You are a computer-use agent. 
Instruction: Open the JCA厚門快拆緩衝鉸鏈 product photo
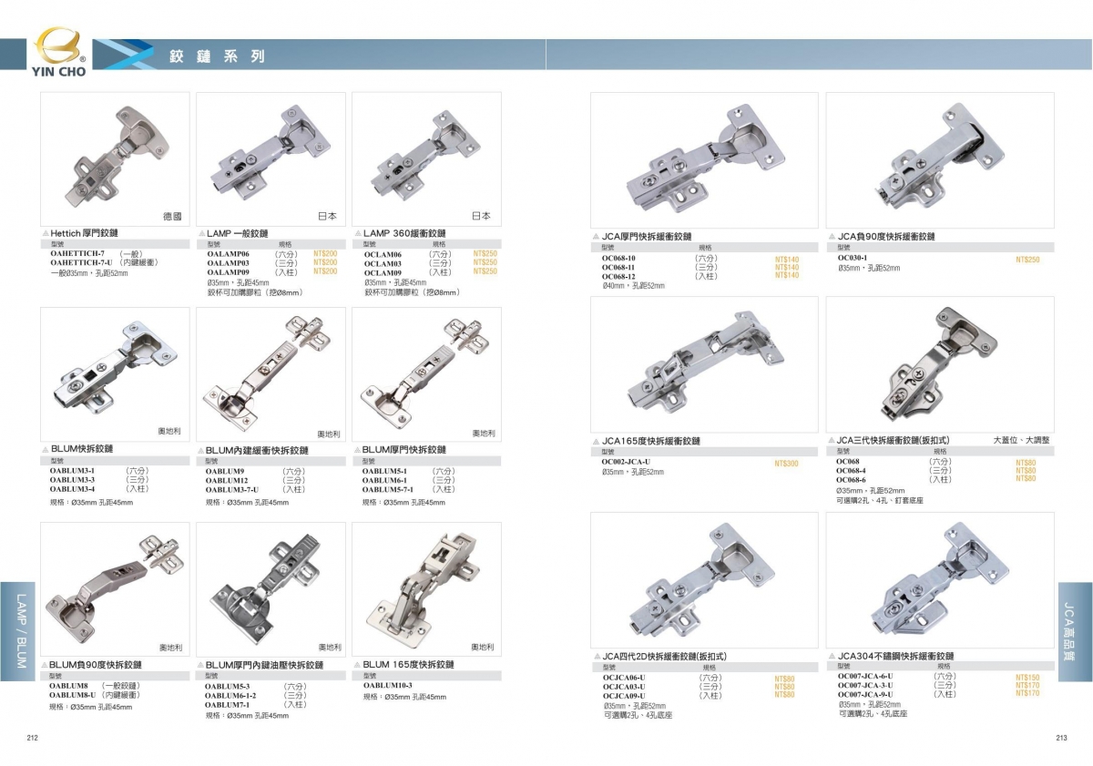tap(705, 159)
